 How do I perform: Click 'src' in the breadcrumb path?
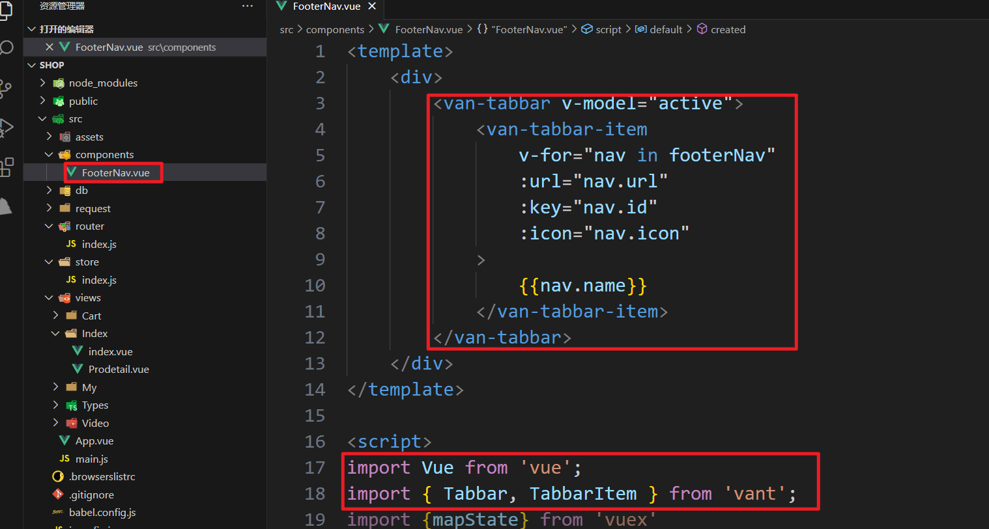[287, 29]
